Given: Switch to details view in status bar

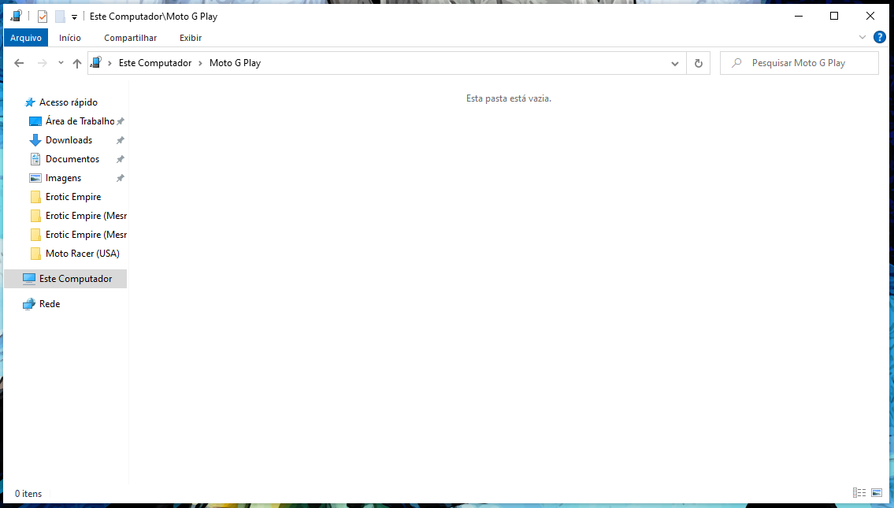Looking at the screenshot, I should click(x=859, y=492).
